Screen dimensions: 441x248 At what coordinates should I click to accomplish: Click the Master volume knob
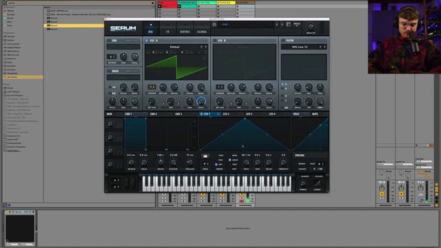(x=311, y=27)
